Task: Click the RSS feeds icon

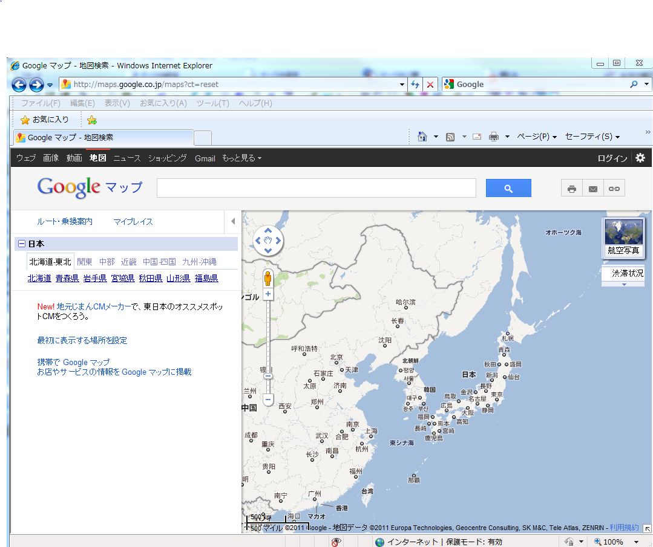Action: [x=450, y=137]
